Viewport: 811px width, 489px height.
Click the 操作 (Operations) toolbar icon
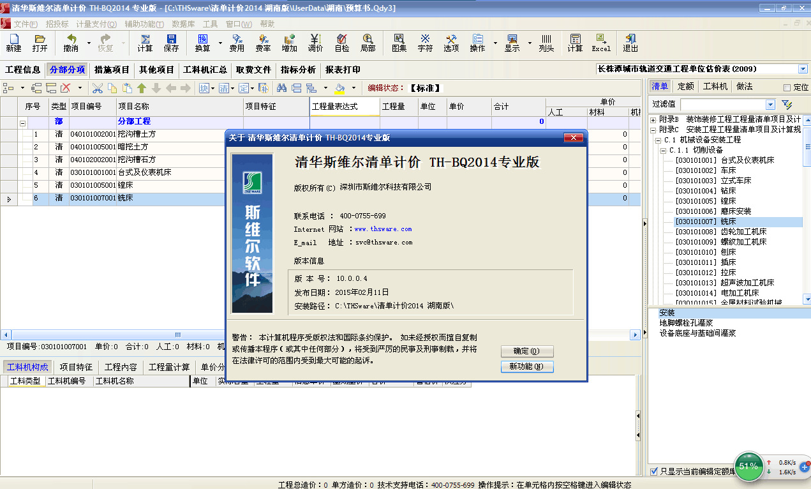coord(478,43)
